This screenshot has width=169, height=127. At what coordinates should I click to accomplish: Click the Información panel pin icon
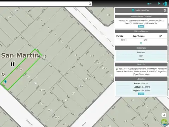(133, 10)
